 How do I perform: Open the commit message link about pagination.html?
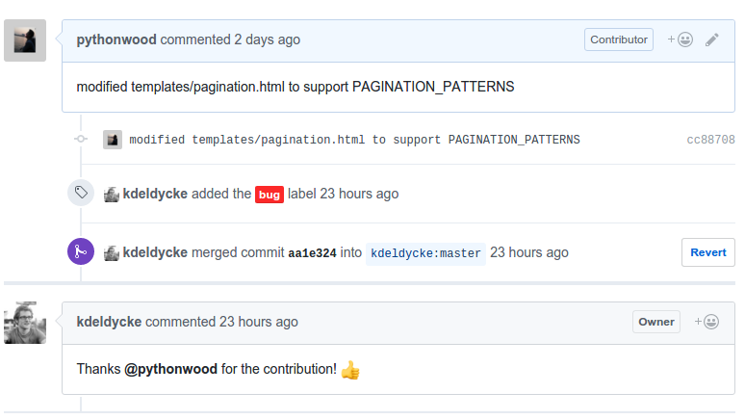coord(354,140)
